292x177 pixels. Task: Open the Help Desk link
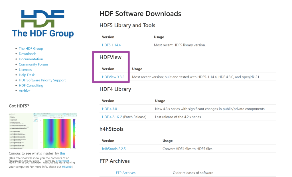pyautogui.click(x=27, y=75)
